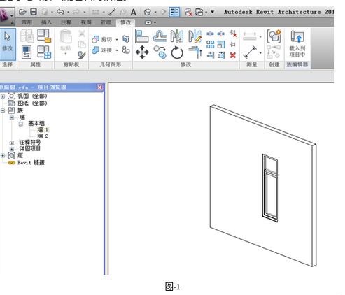Select 墙 2 in project browser
The width and height of the screenshot is (345, 295).
click(x=43, y=136)
